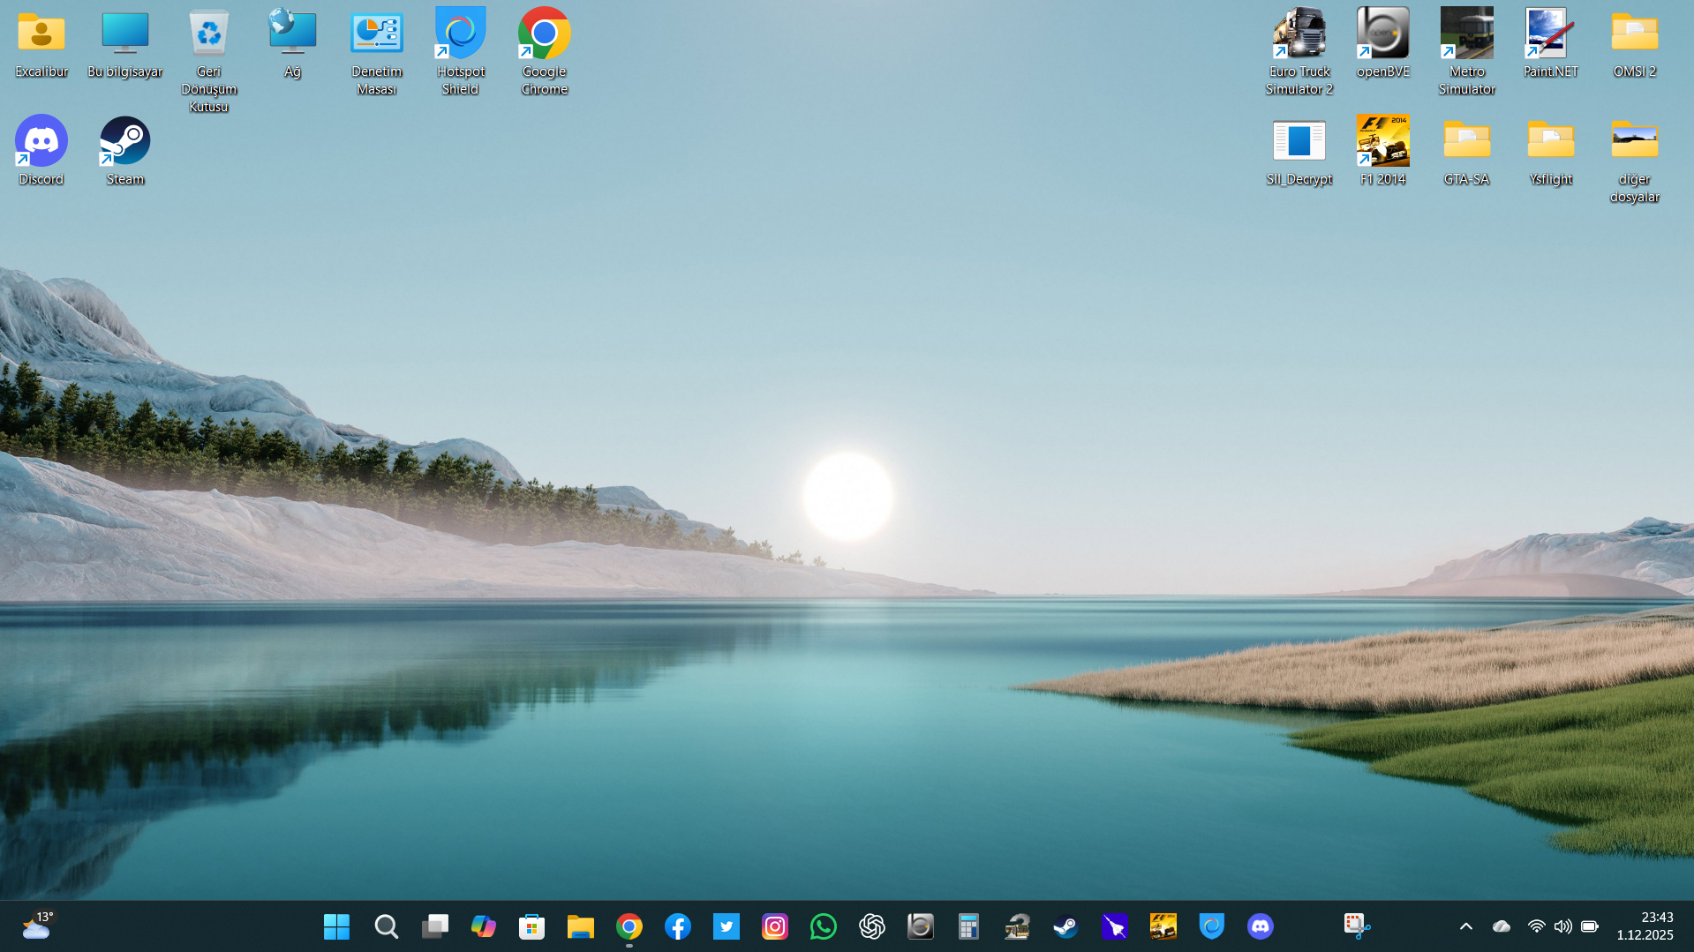Viewport: 1694px width, 952px height.
Task: Click the Snipping Tool taskbar icon
Action: pyautogui.click(x=1356, y=926)
